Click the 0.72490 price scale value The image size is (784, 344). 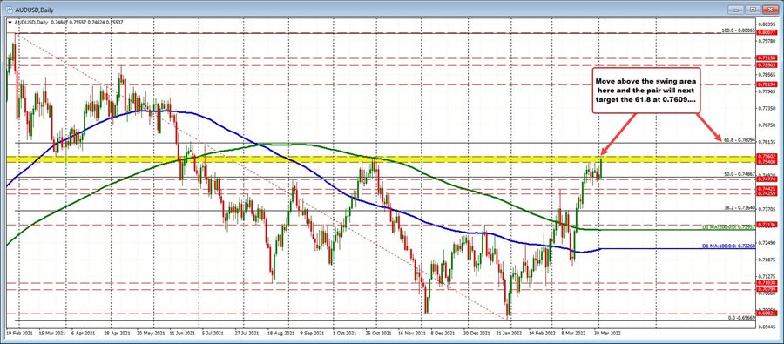click(x=766, y=242)
